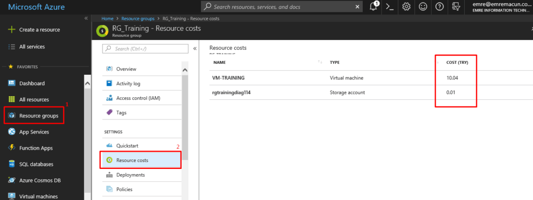Screen dimensions: 533x200
Task: Click the App Services globe icon
Action: pos(11,132)
